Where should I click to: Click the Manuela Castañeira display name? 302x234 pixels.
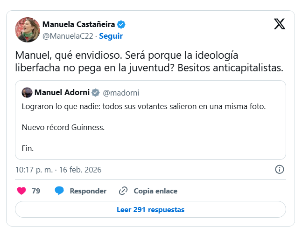click(x=78, y=24)
